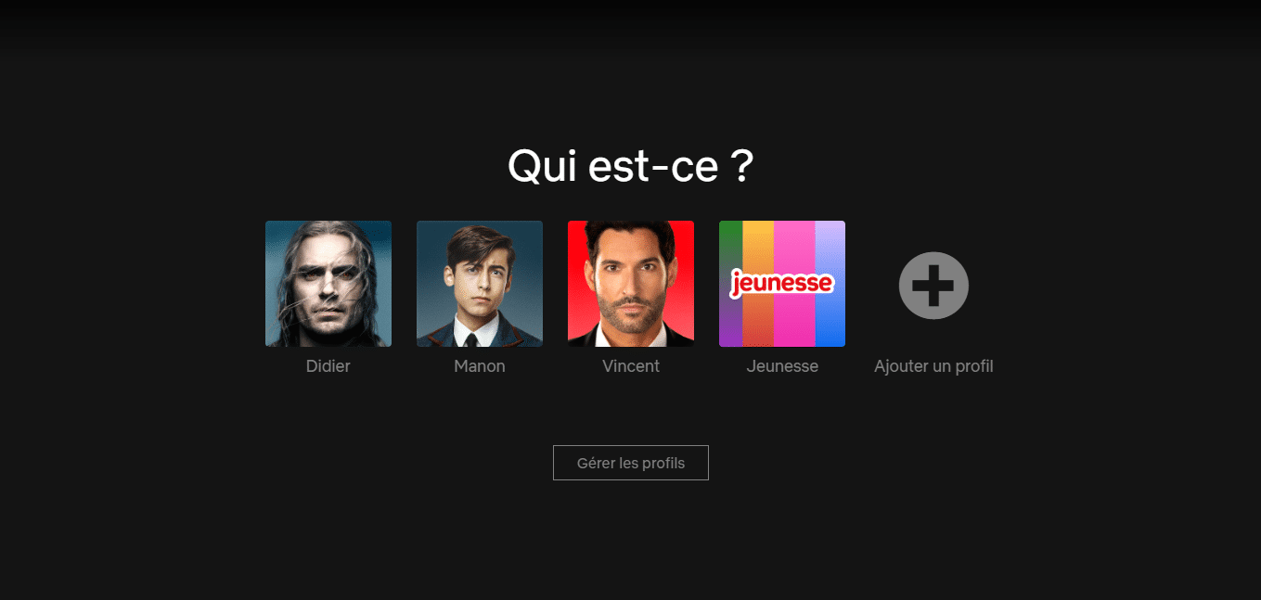The height and width of the screenshot is (600, 1261).
Task: Open the colorful Jeunesse kids tile
Action: [x=782, y=284]
